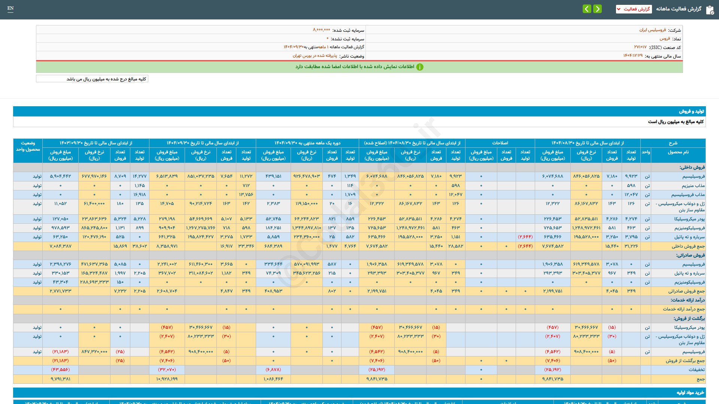This screenshot has width=719, height=404.
Task: Click the clipboard report icon in header
Action: 710,10
